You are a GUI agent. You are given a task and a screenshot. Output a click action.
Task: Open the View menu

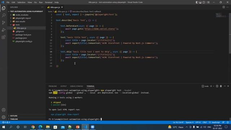(30, 3)
